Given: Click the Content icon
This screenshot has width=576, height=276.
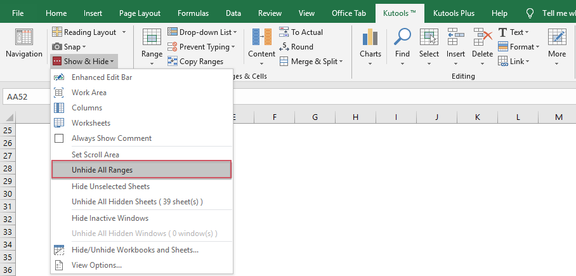Looking at the screenshot, I should (x=261, y=37).
